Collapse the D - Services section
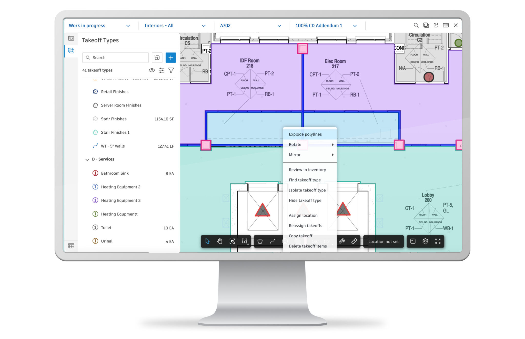 [x=87, y=159]
